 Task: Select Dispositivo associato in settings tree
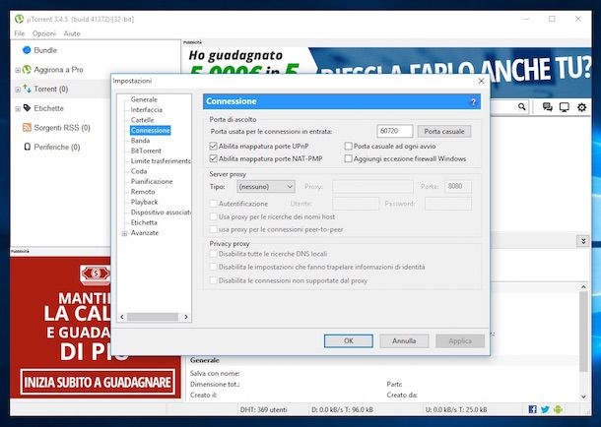[x=161, y=212]
